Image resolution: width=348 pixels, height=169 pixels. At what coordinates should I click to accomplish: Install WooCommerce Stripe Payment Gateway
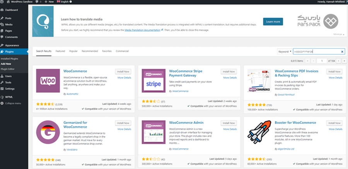point(229,72)
